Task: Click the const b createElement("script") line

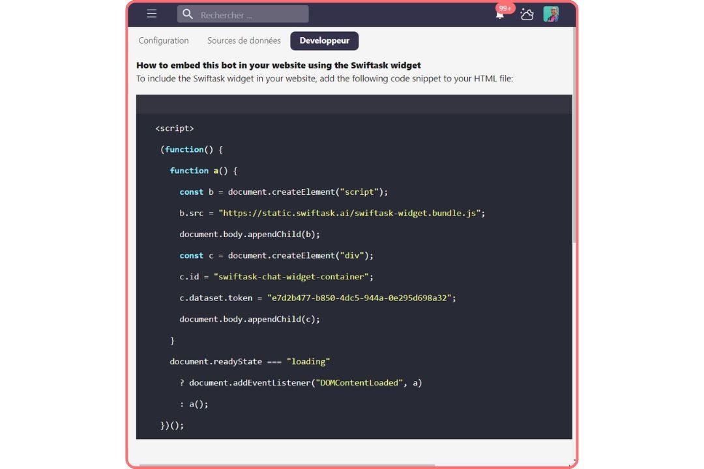Action: pos(284,192)
